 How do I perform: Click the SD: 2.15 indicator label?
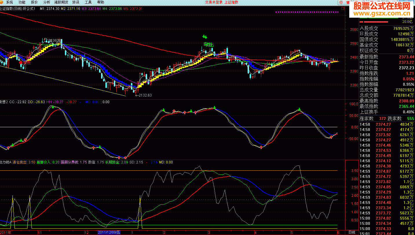(136, 162)
